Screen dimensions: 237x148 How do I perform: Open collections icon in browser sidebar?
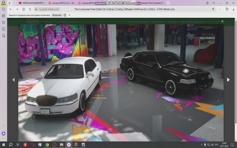[x=3, y=16]
